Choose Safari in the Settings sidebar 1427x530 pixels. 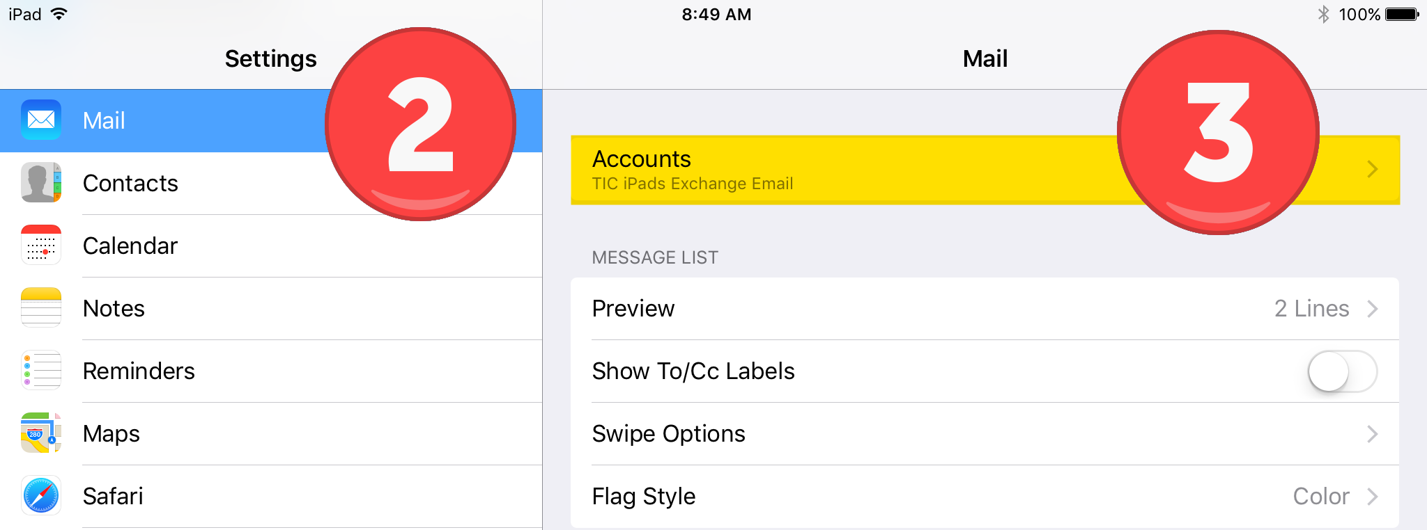(x=113, y=496)
